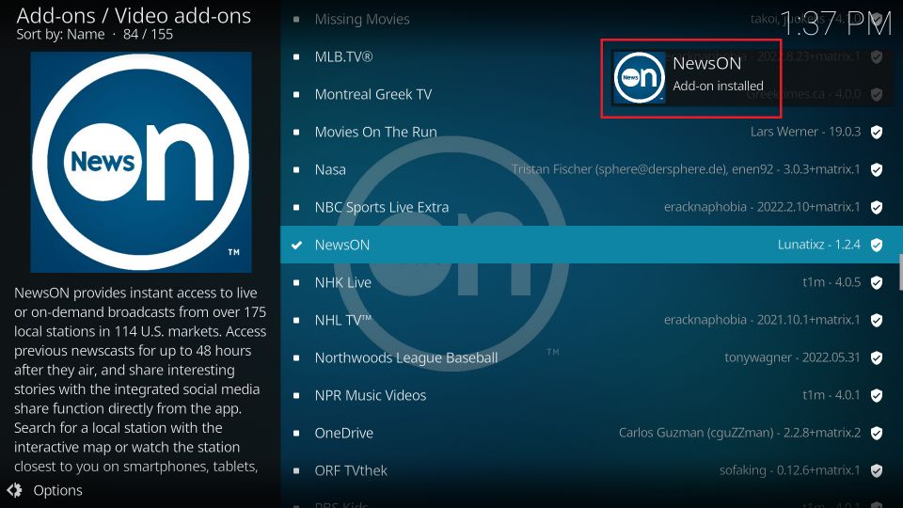Select the NHL TV add-on entry
The height and width of the screenshot is (508, 903).
[x=343, y=320]
